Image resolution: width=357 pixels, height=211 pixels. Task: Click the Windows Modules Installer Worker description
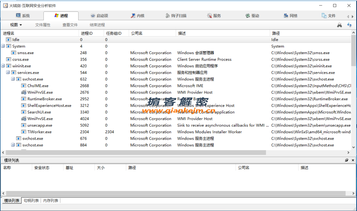click(x=210, y=132)
